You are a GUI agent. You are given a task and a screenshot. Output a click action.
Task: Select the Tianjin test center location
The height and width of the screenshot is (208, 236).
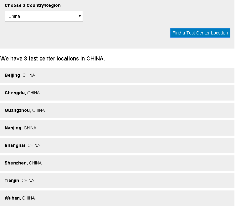pos(12,180)
